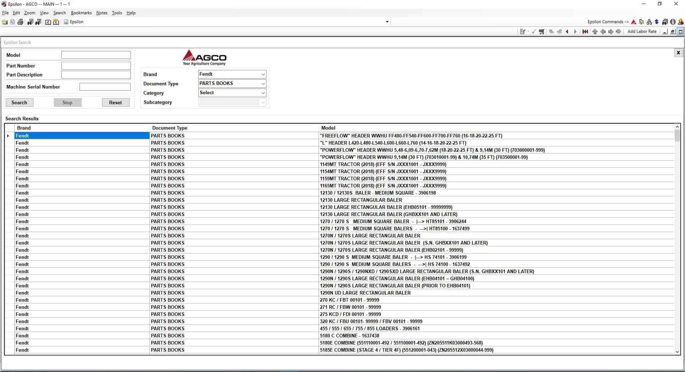Screen dimensions: 685x372
Task: Click the copy pages command icon
Action: pyautogui.click(x=641, y=22)
